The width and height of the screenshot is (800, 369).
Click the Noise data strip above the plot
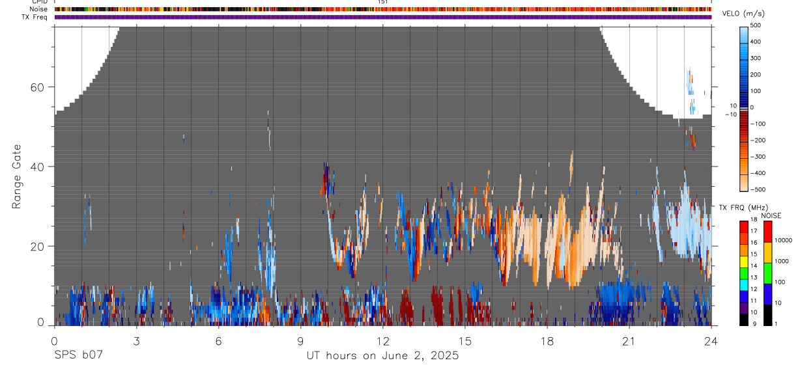click(383, 9)
